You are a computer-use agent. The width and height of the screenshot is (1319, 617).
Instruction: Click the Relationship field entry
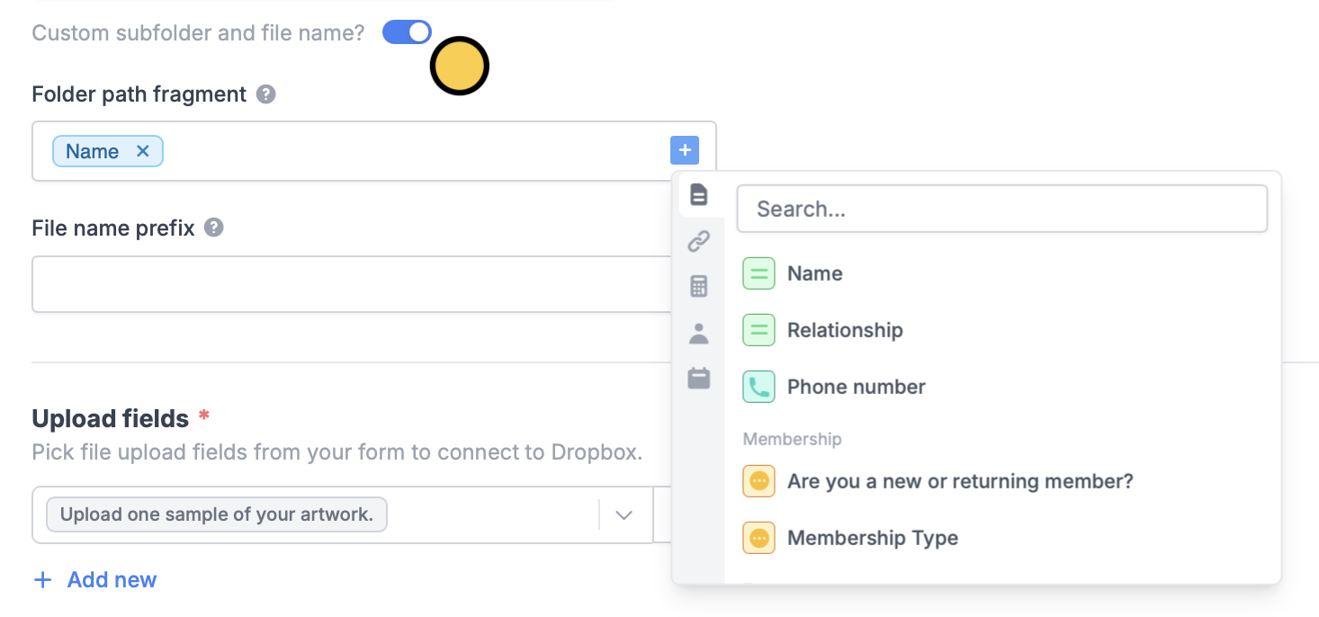click(x=844, y=330)
